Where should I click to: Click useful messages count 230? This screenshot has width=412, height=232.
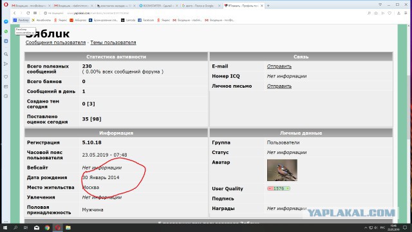point(87,66)
